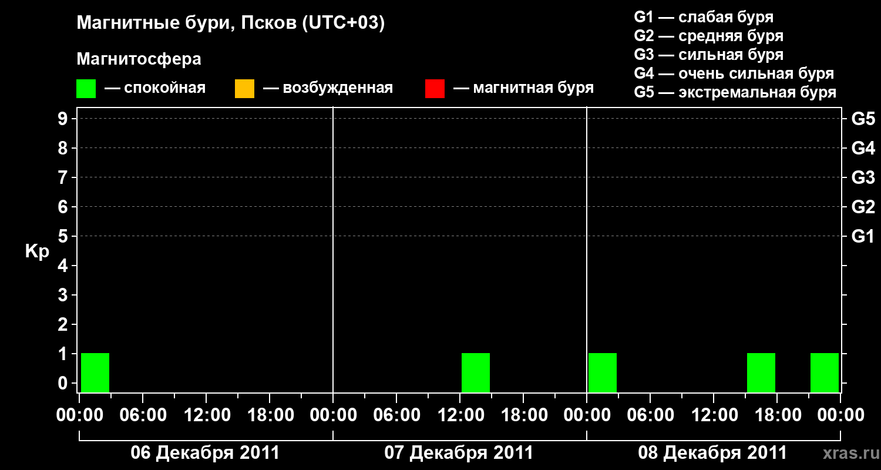This screenshot has width=881, height=470.
Task: Click 'G1 — слабая буря' legend line
Action: tap(704, 17)
